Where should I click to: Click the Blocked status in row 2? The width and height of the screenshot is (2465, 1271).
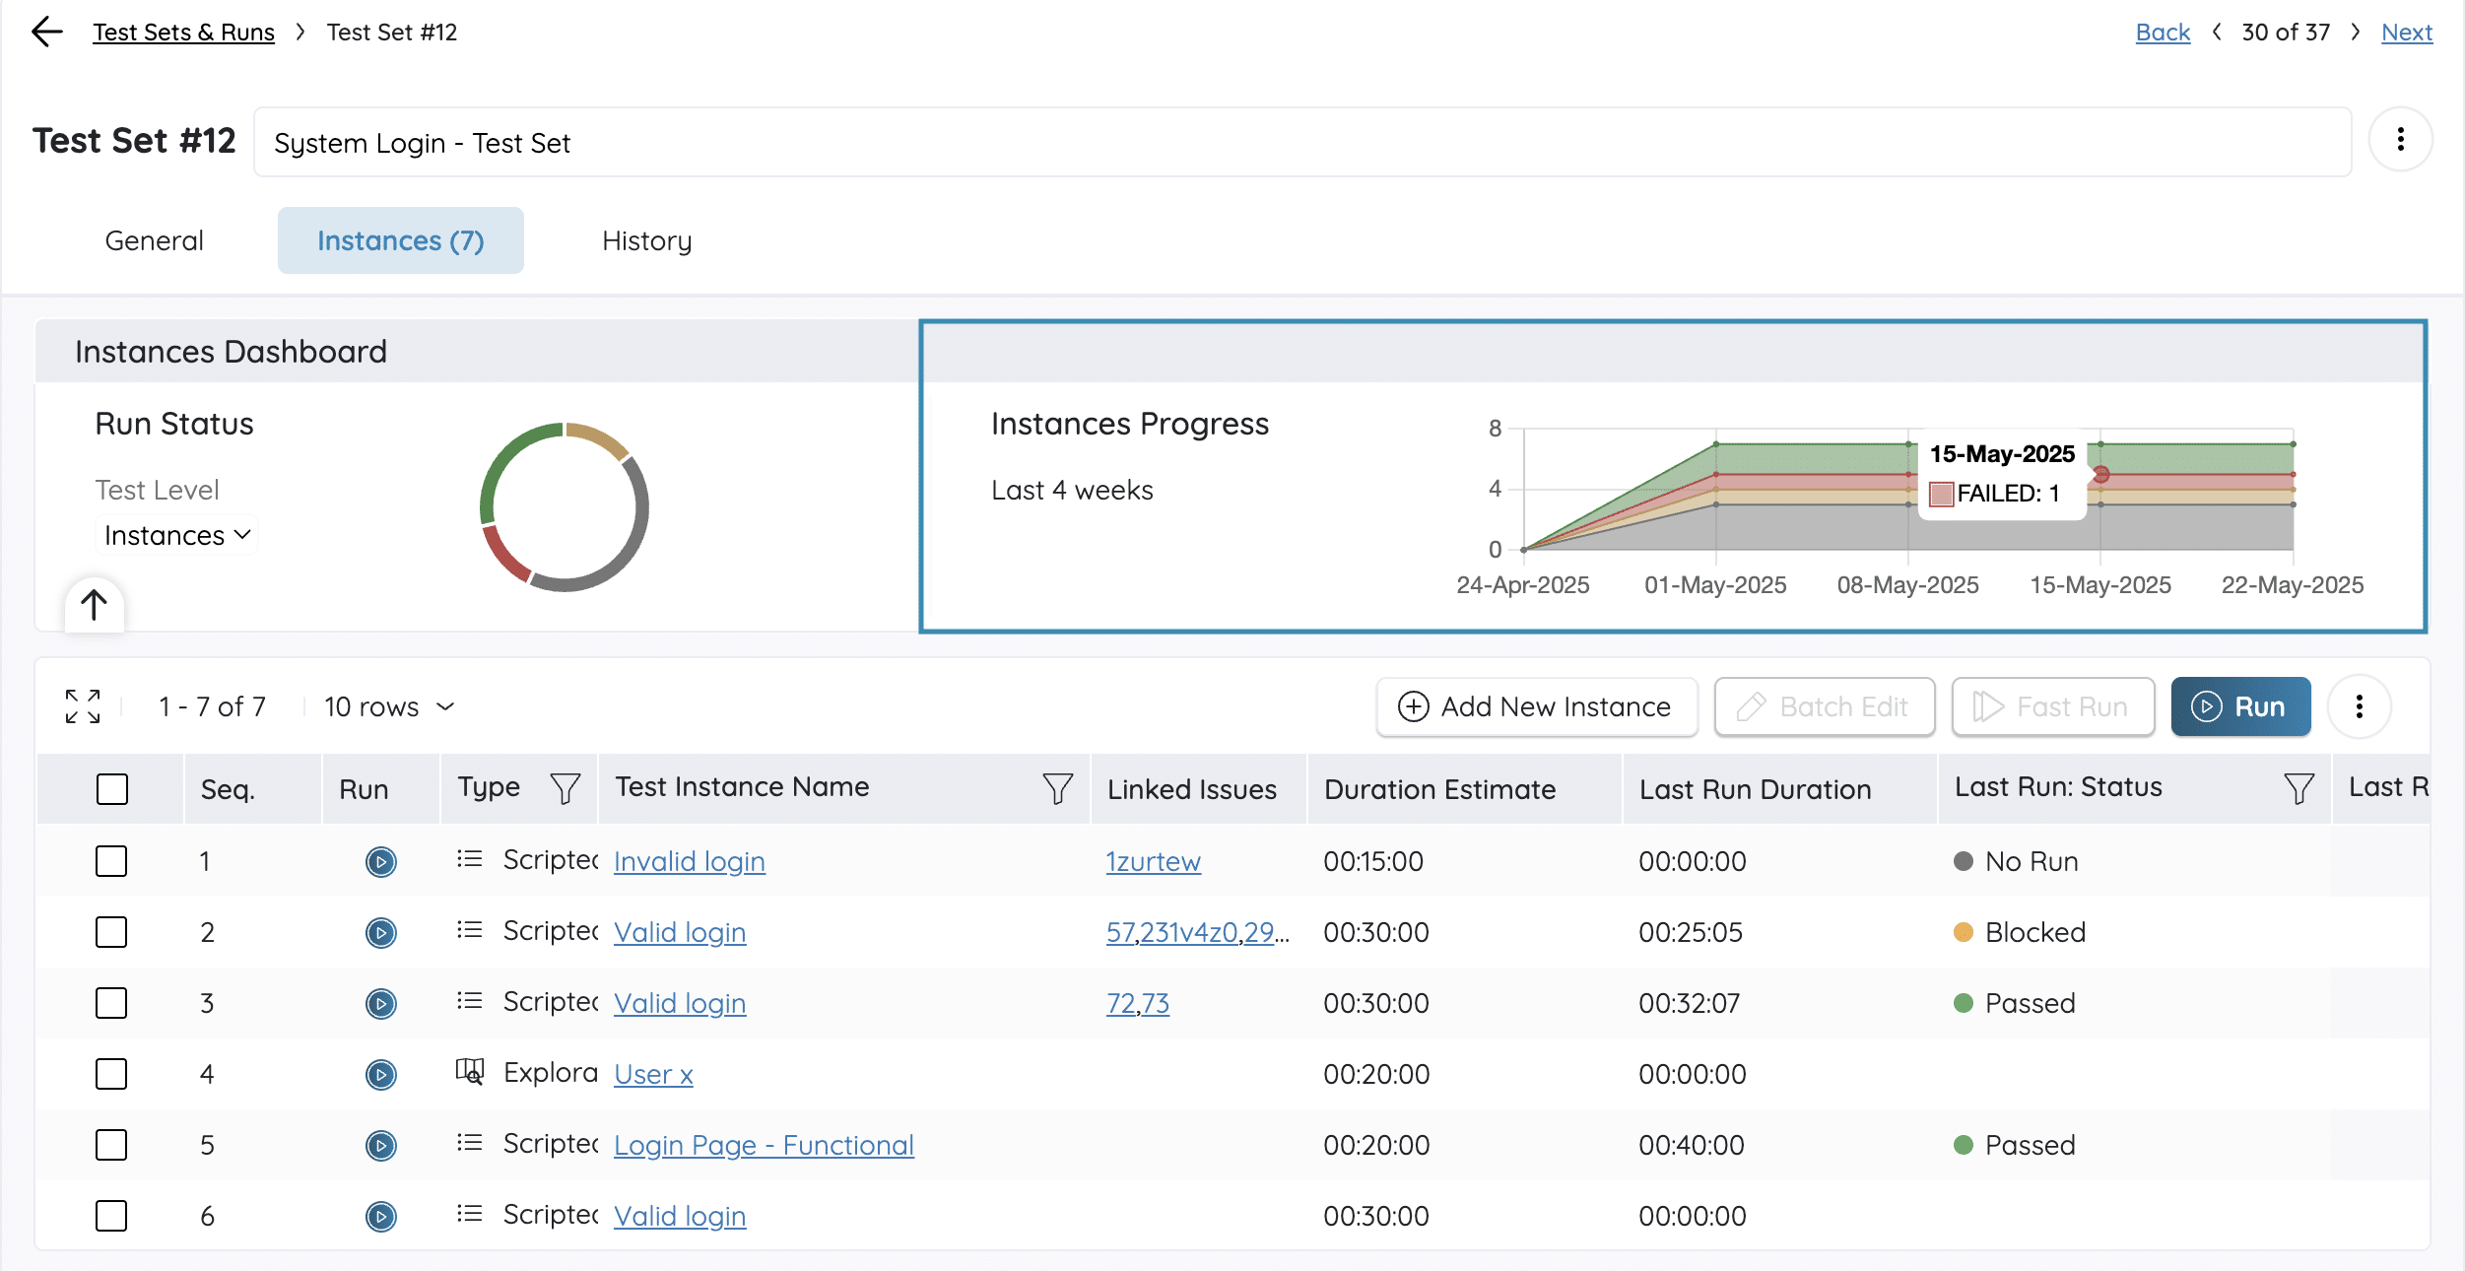pyautogui.click(x=2020, y=932)
